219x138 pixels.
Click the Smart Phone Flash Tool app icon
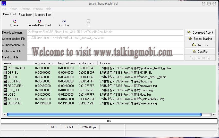coord(4,3)
